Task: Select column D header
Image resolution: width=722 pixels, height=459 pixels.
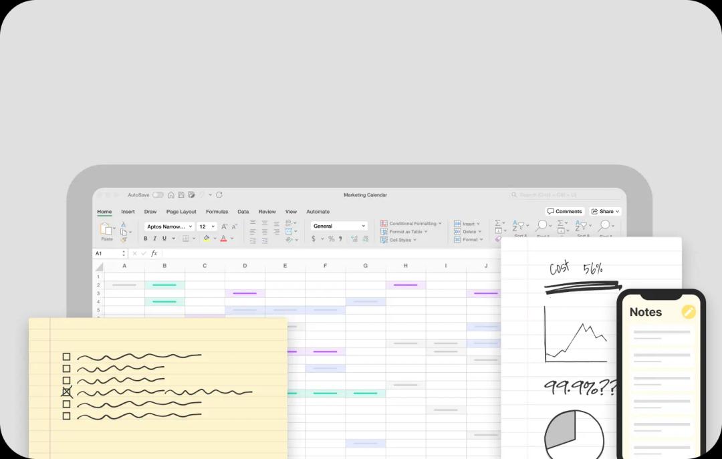Action: (x=245, y=266)
